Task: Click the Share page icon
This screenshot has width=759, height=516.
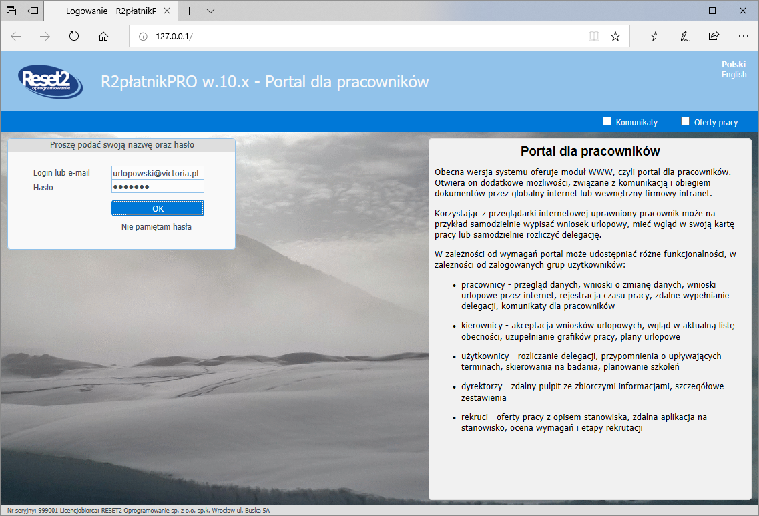Action: tap(714, 36)
